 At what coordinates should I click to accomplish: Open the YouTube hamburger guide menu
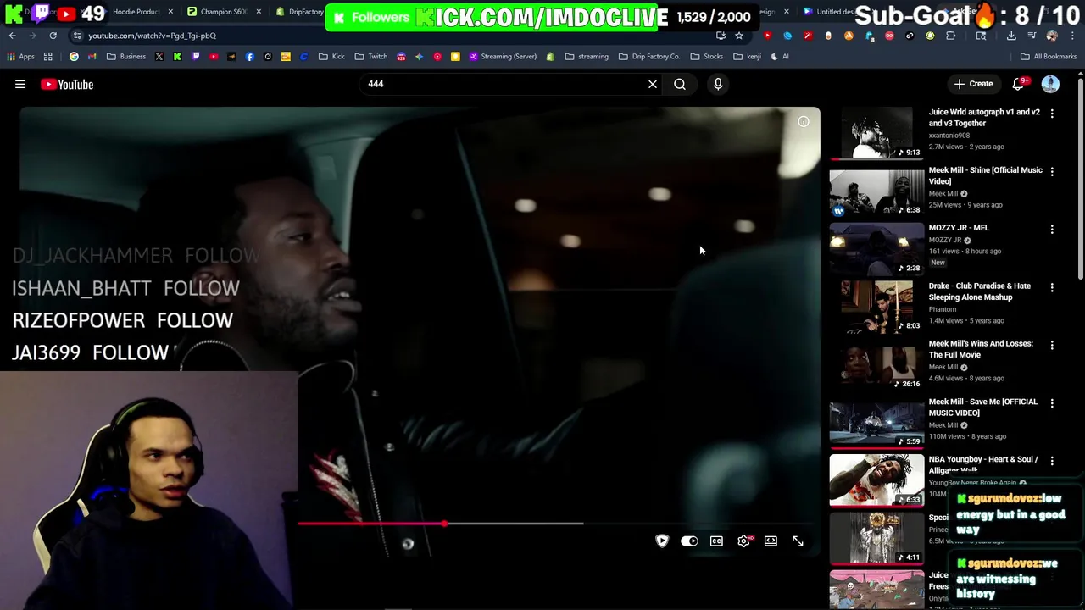coord(20,84)
